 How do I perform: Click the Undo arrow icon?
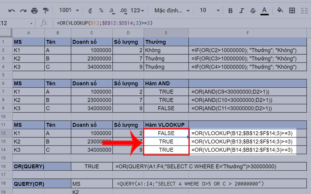12,10
